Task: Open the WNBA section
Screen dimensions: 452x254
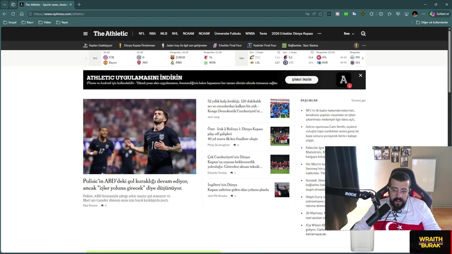Action: 250,34
